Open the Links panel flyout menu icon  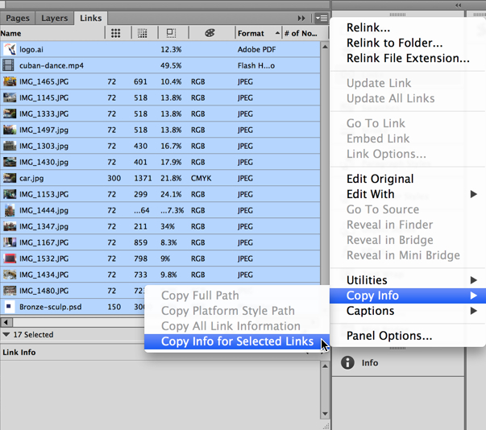coord(322,19)
